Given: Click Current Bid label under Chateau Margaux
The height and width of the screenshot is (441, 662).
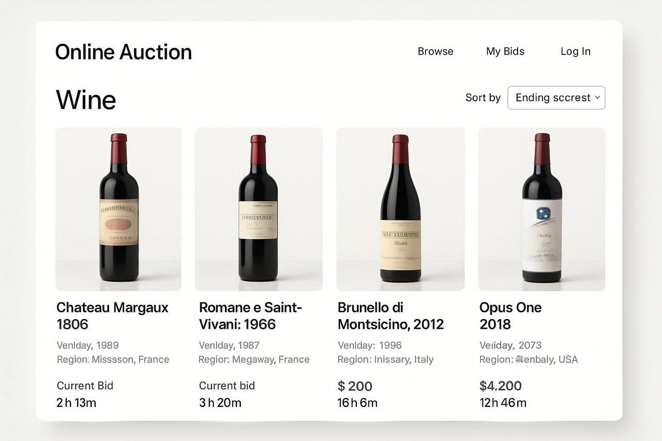Looking at the screenshot, I should (85, 386).
